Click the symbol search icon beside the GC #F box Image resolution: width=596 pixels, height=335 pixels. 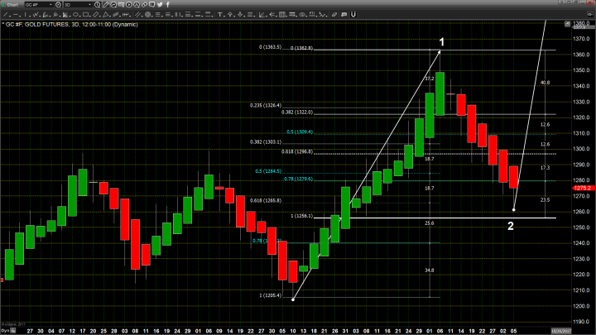[x=58, y=5]
